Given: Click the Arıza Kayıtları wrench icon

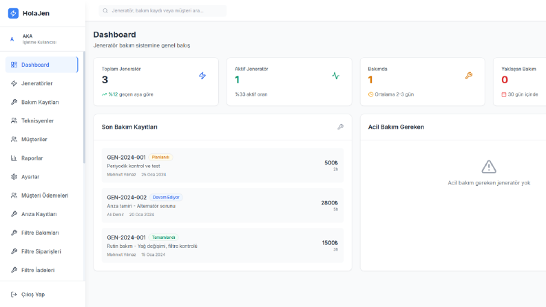Looking at the screenshot, I should [x=14, y=214].
